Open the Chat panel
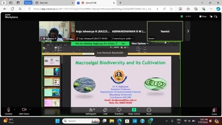The width and height of the screenshot is (222, 125). pos(105,111)
